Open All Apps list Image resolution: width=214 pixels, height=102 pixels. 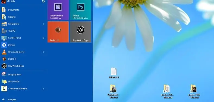click(x=12, y=100)
